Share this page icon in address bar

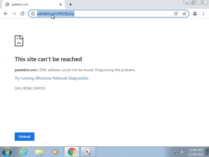176,14
